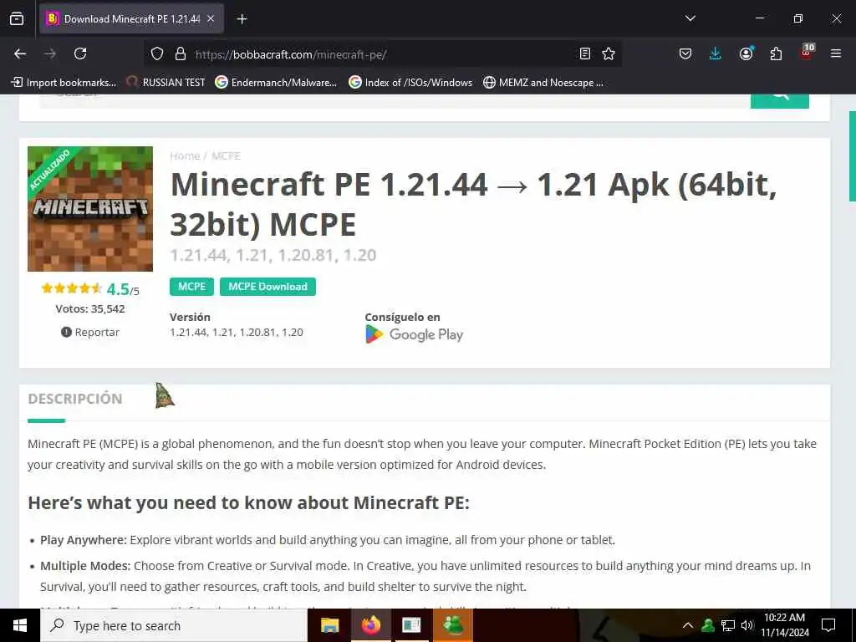Viewport: 856px width, 642px height.
Task: Click the page title heading text
Action: (x=473, y=204)
